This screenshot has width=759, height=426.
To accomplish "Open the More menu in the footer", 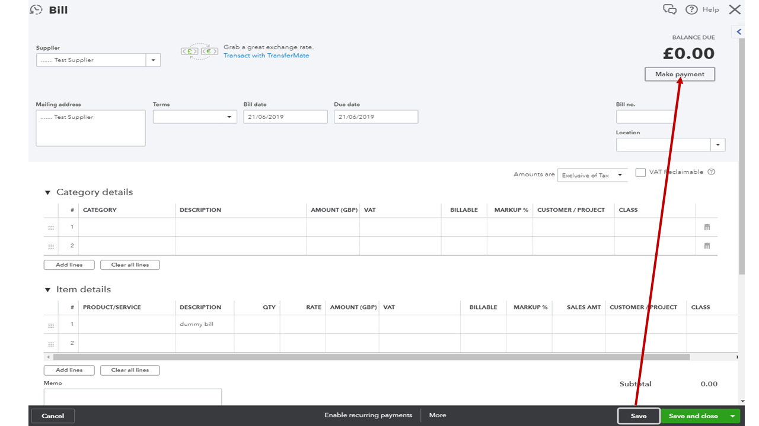I will coord(437,415).
